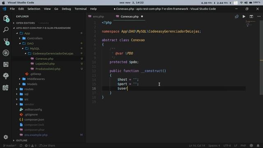Open the Debug view in activity bar
This screenshot has width=263, height=148.
(x=6, y=53)
